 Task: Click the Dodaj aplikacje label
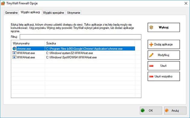click(x=163, y=44)
